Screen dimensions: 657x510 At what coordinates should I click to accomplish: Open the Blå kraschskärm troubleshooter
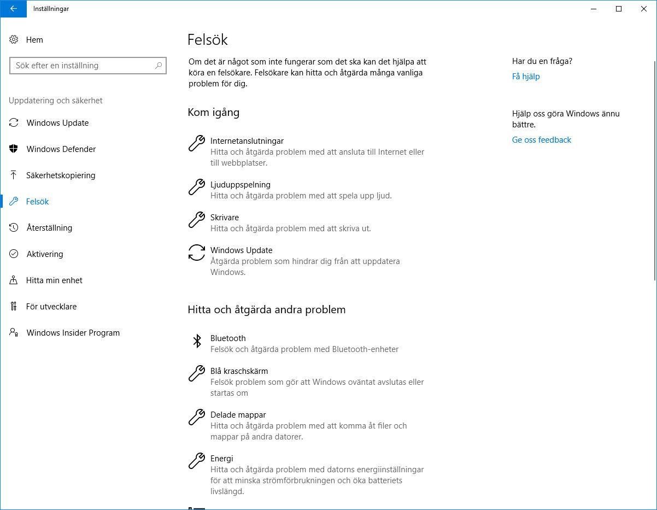pyautogui.click(x=239, y=371)
